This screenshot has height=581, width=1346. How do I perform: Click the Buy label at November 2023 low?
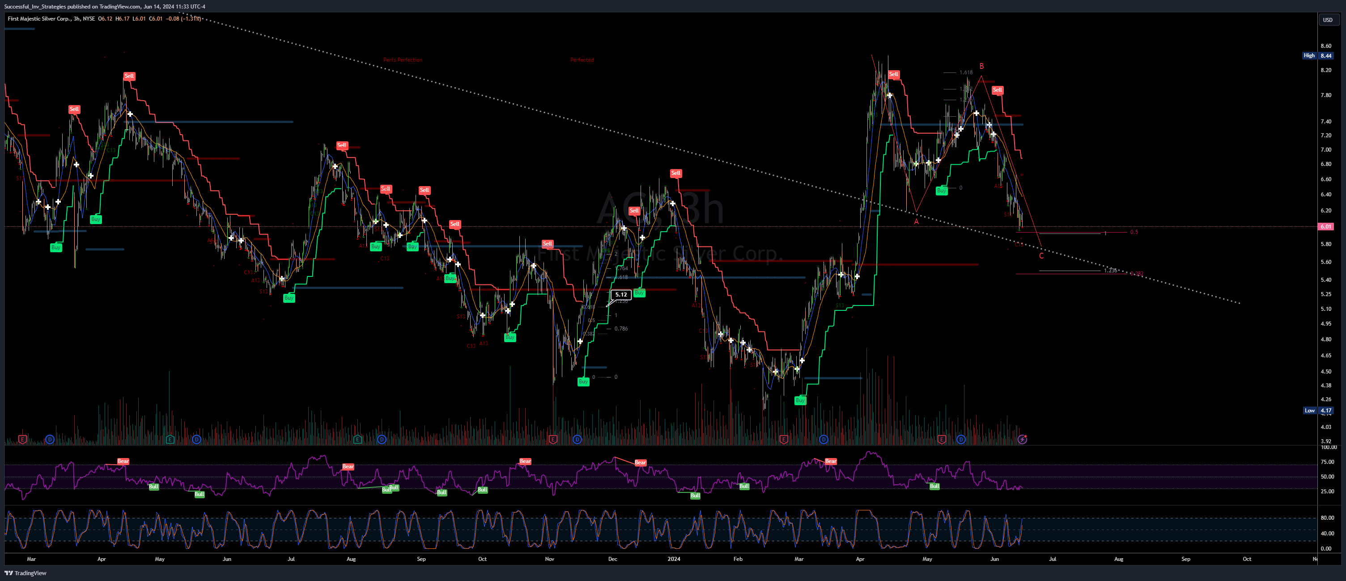[583, 382]
